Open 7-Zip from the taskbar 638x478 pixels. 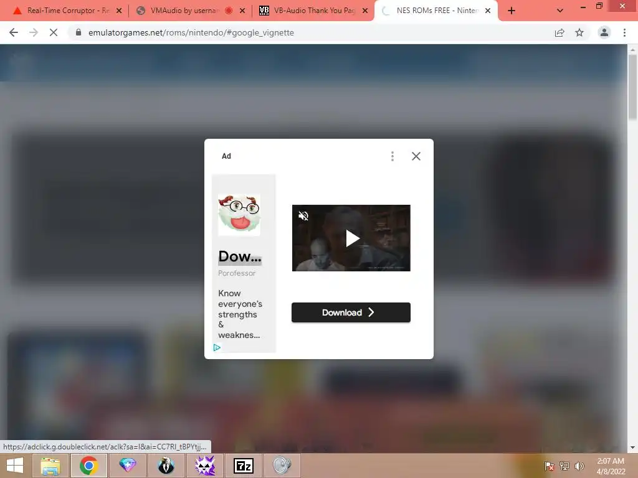[x=244, y=466]
